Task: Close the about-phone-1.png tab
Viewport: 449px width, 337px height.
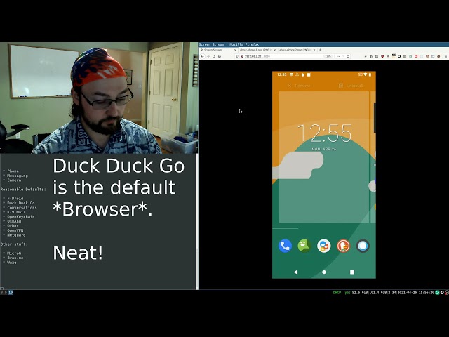Action: [274, 50]
